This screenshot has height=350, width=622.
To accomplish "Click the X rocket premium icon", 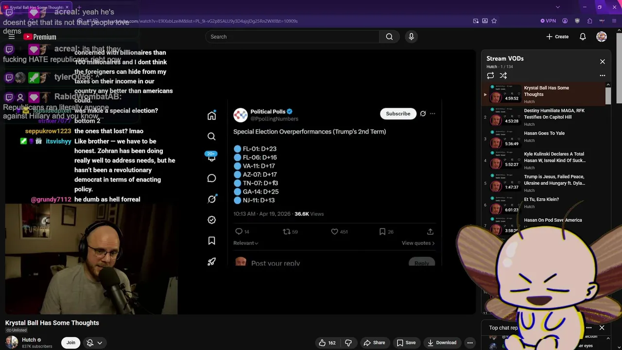I will (x=211, y=262).
